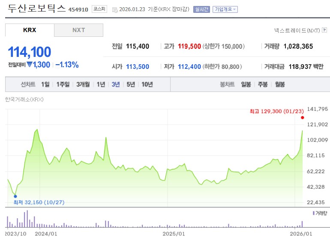Click the 넥스트레이드(NXT) link

[x=297, y=30]
